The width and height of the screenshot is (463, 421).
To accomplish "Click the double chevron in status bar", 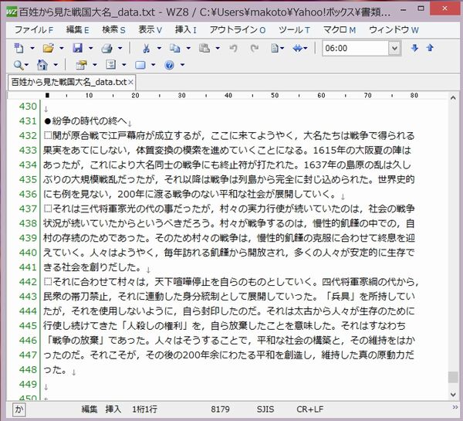I will pyautogui.click(x=455, y=407).
